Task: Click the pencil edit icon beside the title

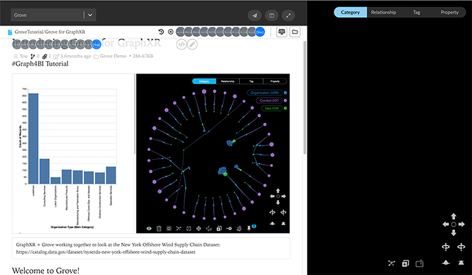Action: click(192, 44)
